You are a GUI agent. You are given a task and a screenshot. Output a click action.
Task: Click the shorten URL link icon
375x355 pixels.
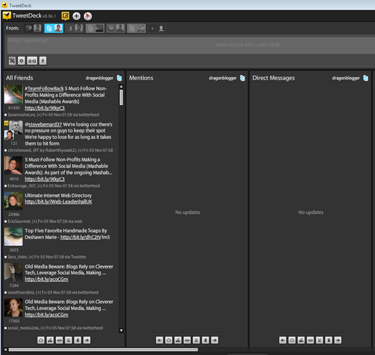tap(12, 61)
